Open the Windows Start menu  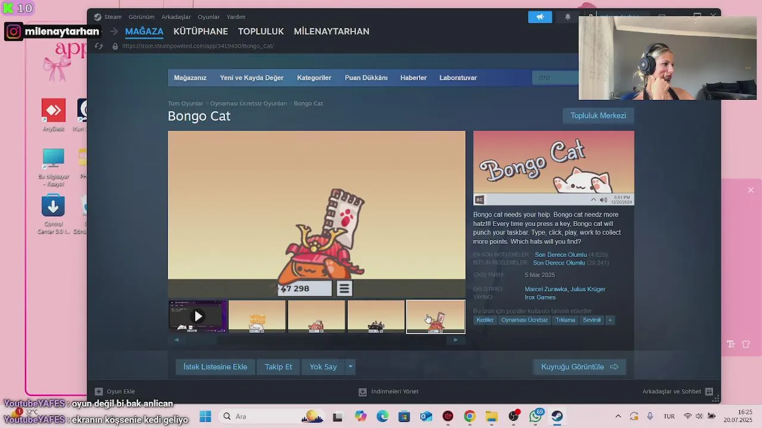tap(205, 417)
